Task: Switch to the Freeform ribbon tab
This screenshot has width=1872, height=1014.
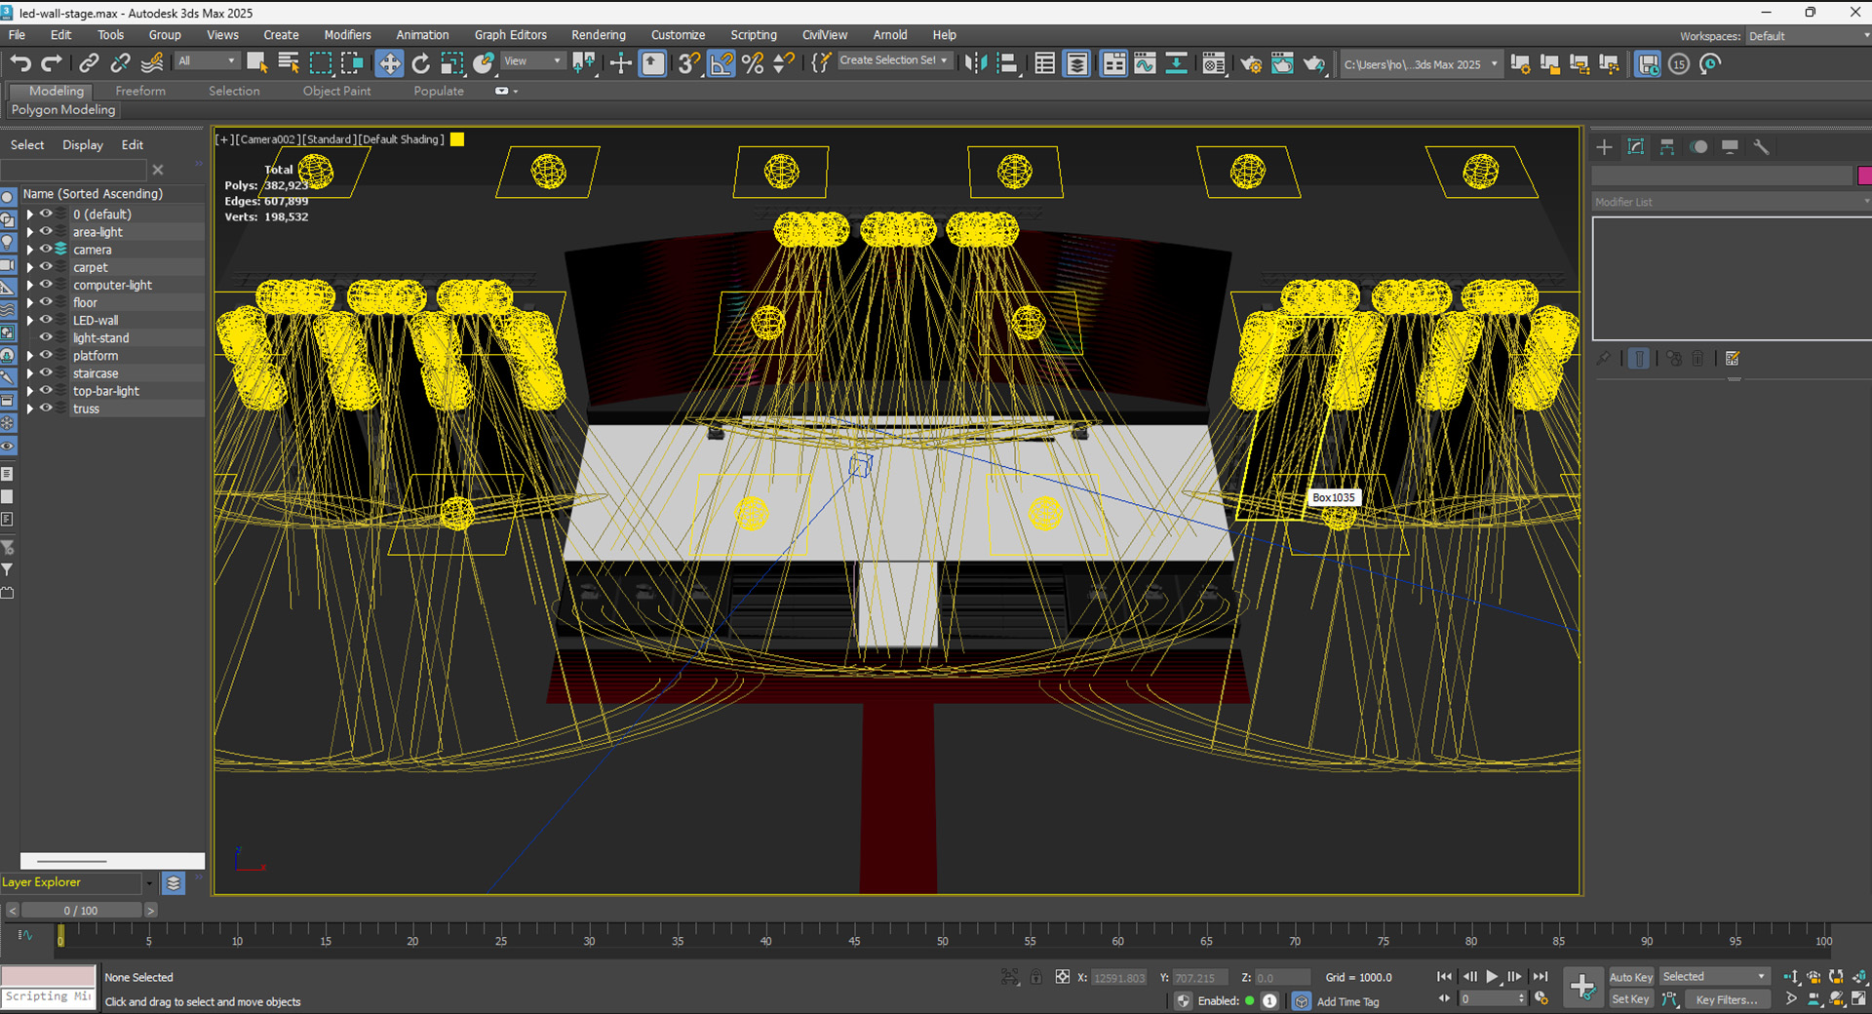Action: tap(140, 91)
